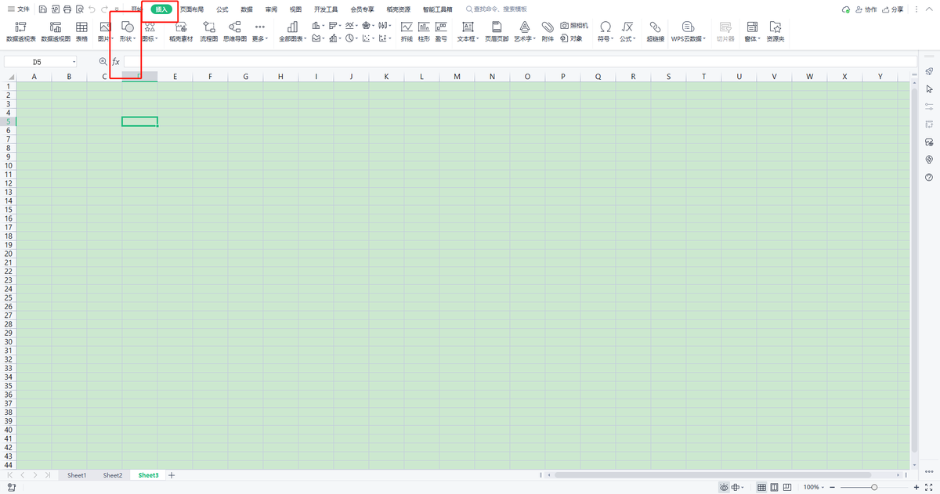Undo the last action

point(92,9)
